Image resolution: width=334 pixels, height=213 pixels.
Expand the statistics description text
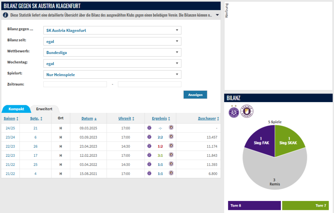[217, 15]
